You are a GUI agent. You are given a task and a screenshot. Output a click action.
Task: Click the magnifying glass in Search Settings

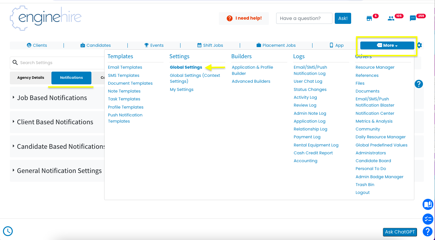click(15, 62)
